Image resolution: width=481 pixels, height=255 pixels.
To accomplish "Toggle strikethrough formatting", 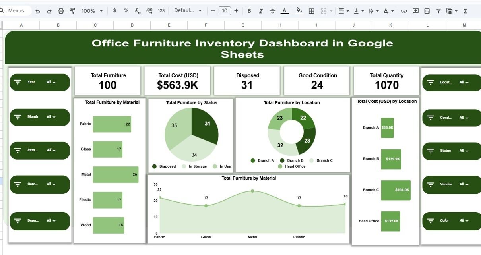I will 272,11.
